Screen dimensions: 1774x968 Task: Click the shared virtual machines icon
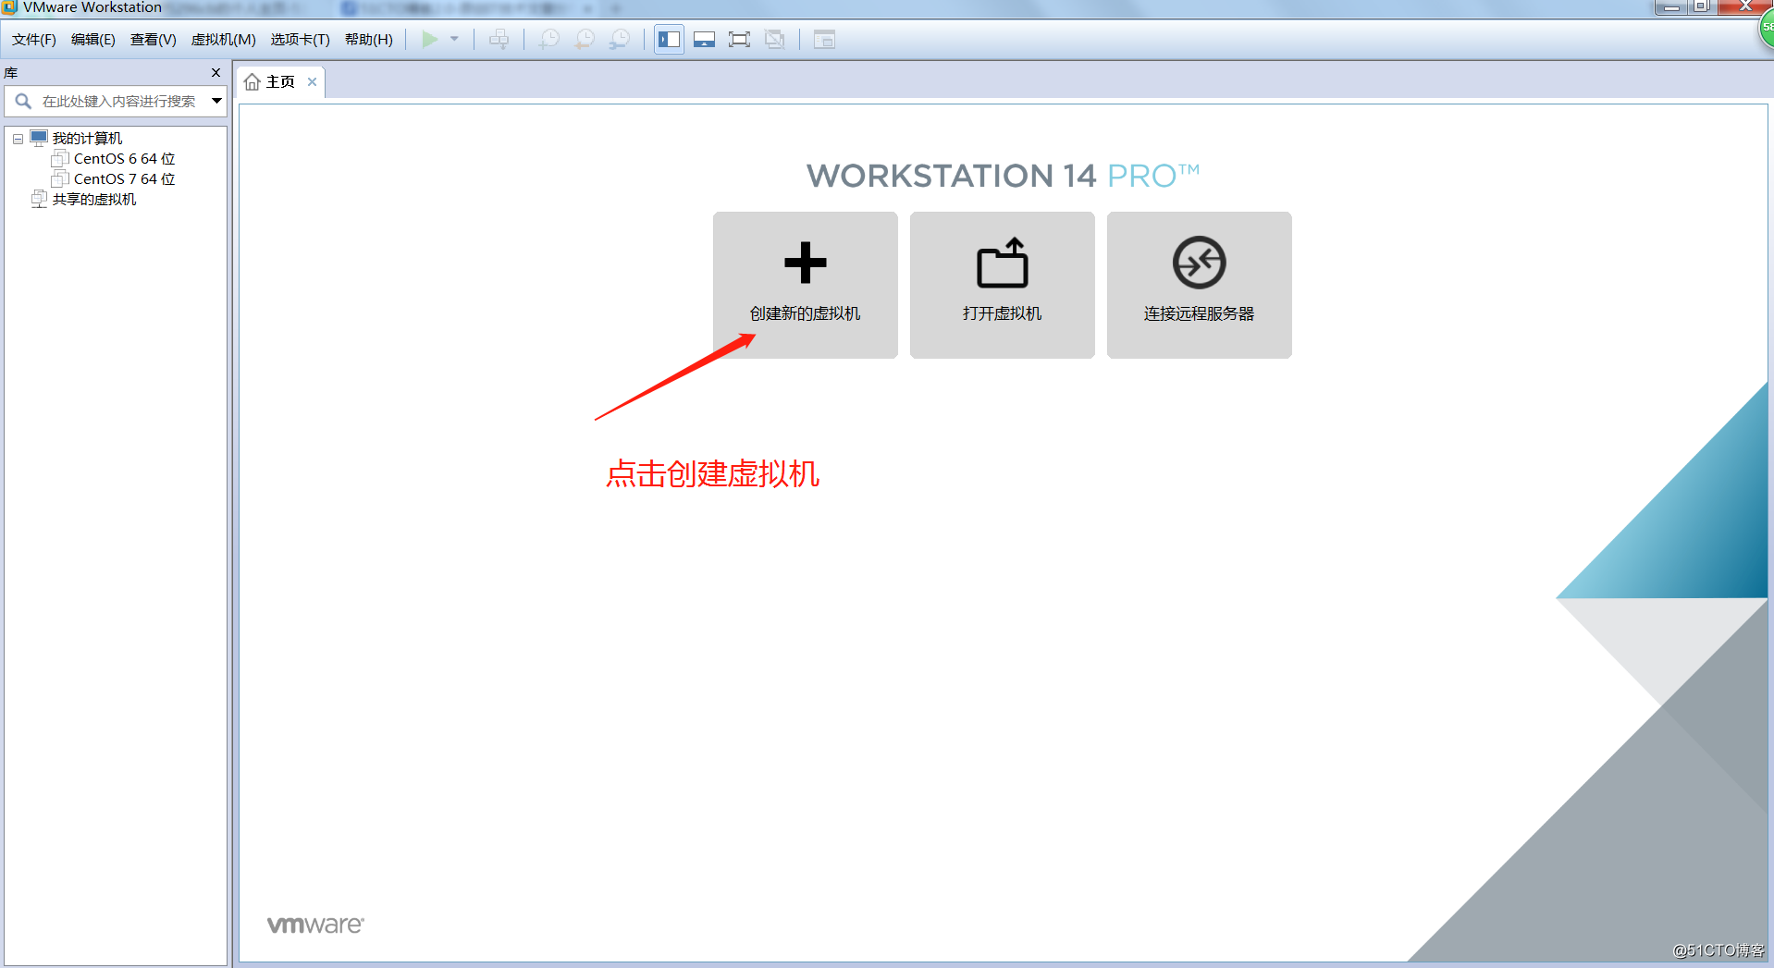39,200
